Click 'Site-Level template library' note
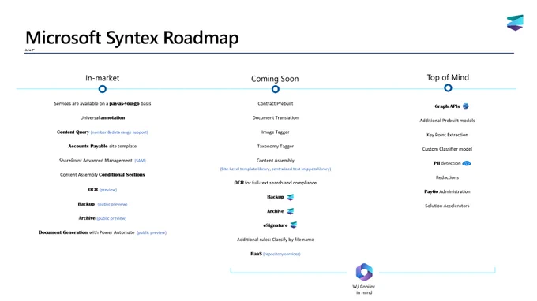 276,169
